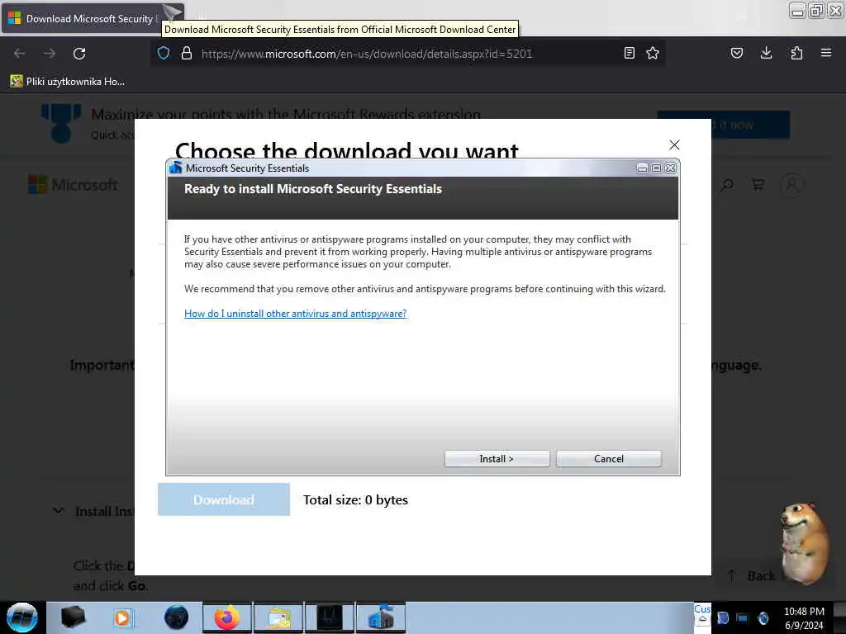Reload the page in Firefox
The image size is (846, 634).
click(x=79, y=54)
